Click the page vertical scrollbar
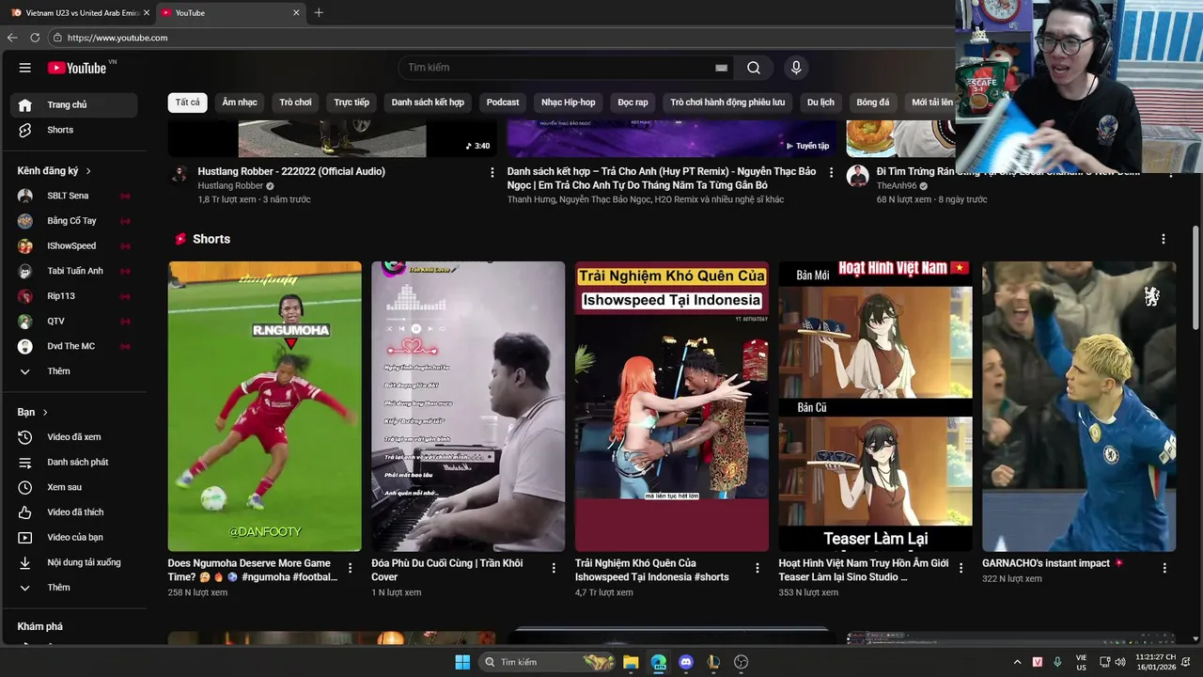1203x677 pixels. pos(1195,277)
